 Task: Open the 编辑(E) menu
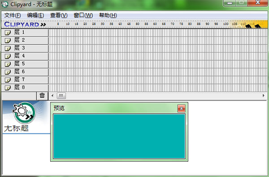(x=35, y=15)
